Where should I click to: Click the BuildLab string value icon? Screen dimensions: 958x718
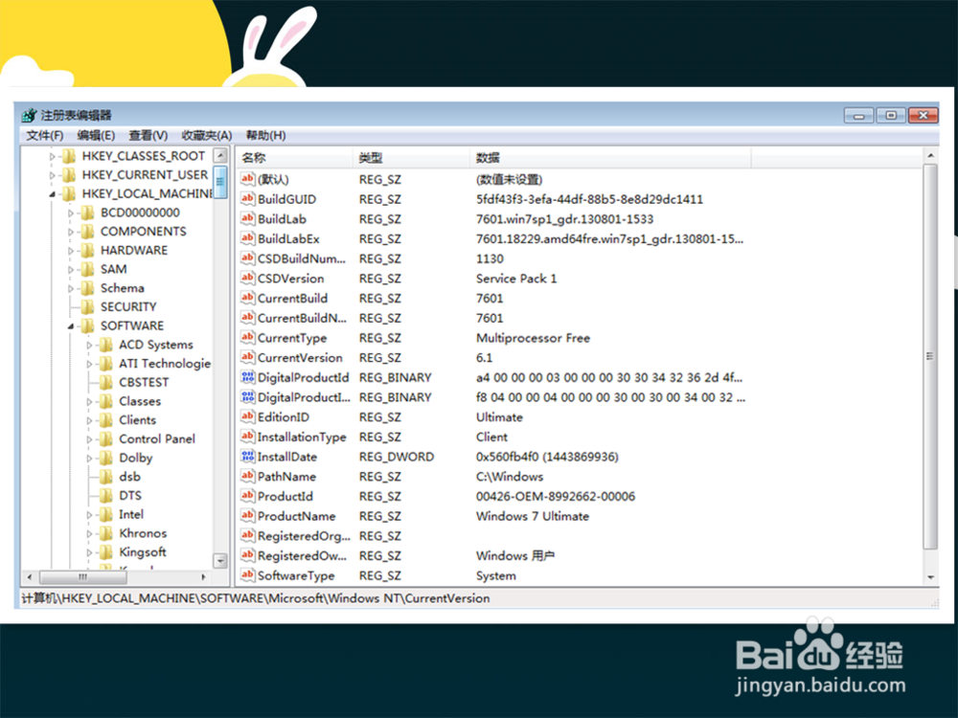pyautogui.click(x=247, y=218)
